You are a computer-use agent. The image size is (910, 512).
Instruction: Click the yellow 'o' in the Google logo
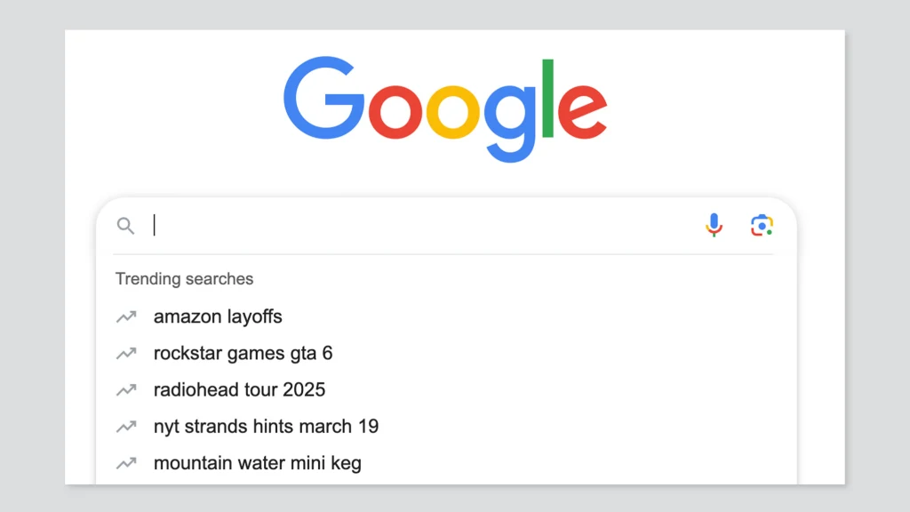(452, 111)
